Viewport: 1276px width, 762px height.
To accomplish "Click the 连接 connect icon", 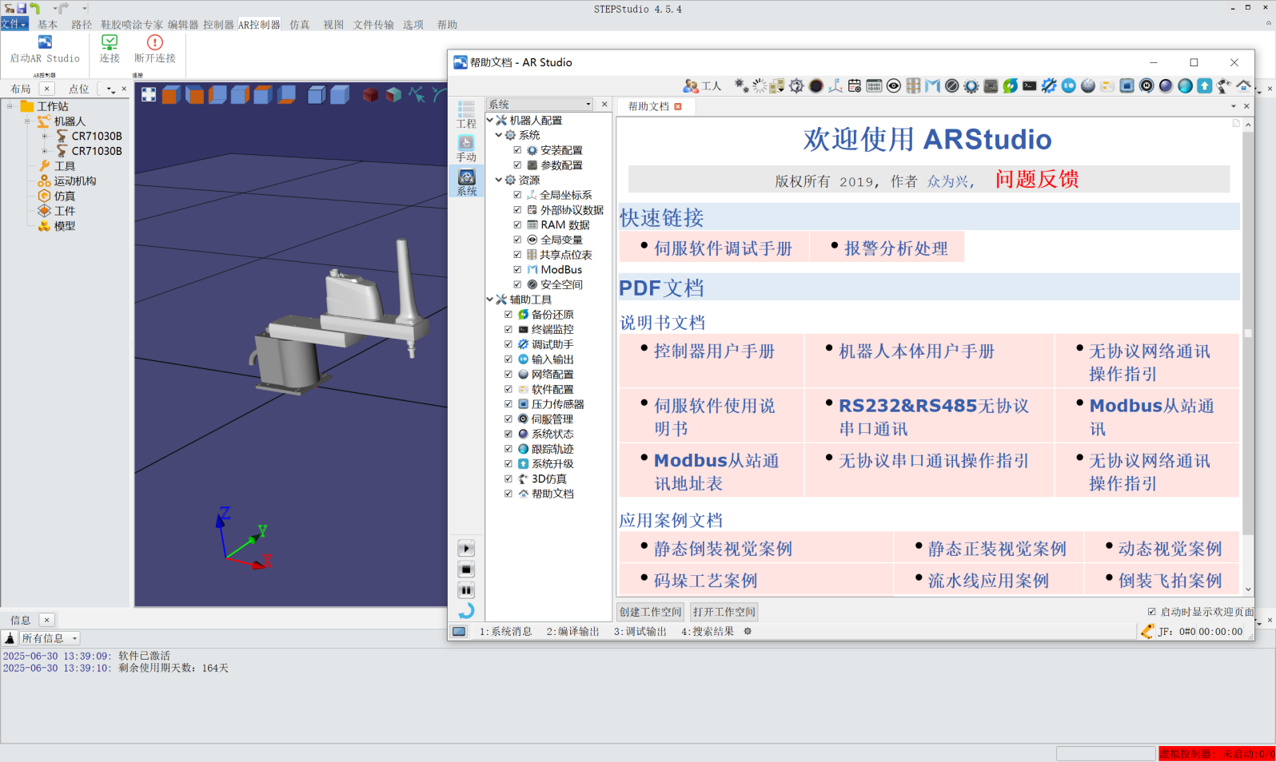I will pyautogui.click(x=110, y=42).
